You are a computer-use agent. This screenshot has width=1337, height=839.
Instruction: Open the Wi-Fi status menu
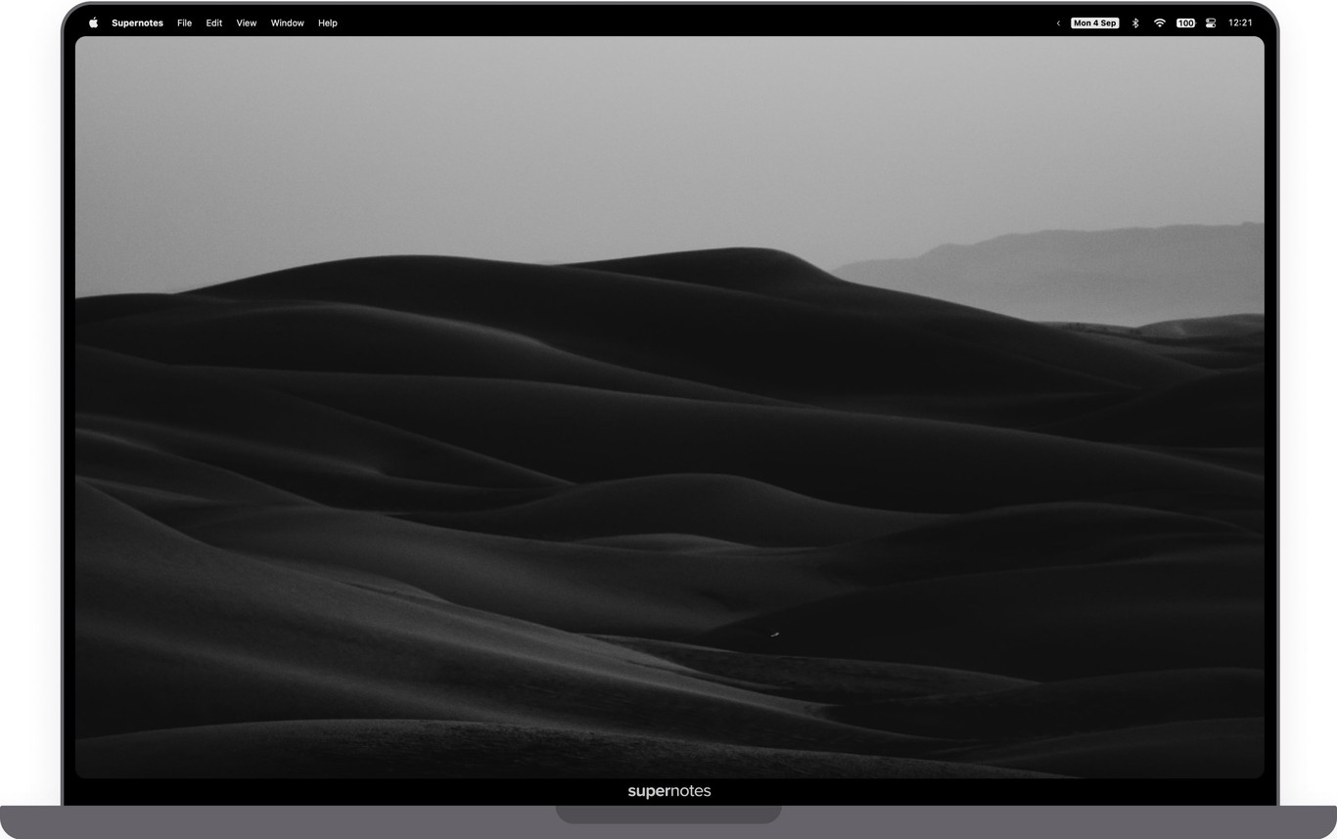pos(1159,22)
